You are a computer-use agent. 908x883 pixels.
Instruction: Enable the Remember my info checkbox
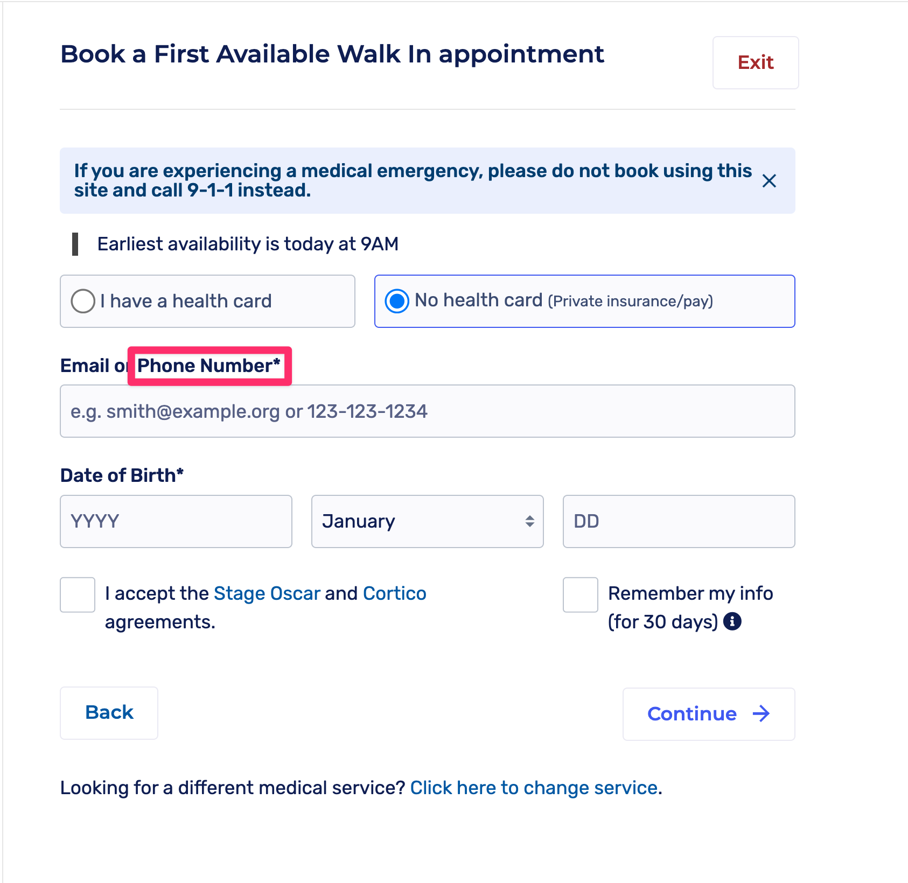tap(580, 594)
